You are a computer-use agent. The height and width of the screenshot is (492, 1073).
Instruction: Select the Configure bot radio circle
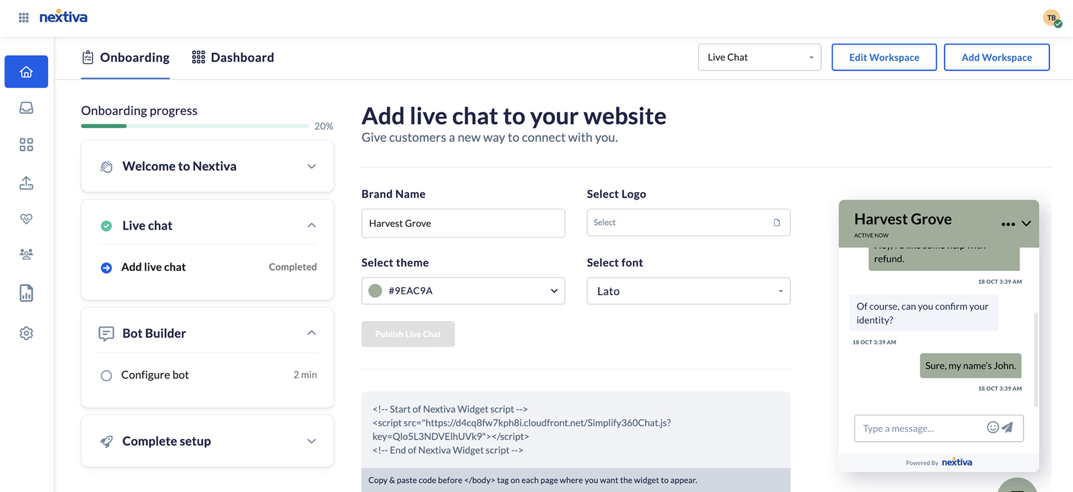click(106, 376)
